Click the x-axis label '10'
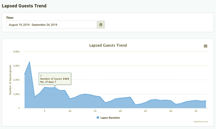 (x=70, y=111)
